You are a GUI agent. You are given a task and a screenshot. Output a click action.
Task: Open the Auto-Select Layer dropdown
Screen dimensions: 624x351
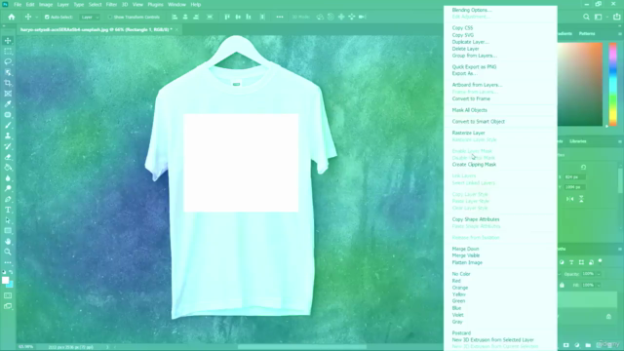point(90,18)
